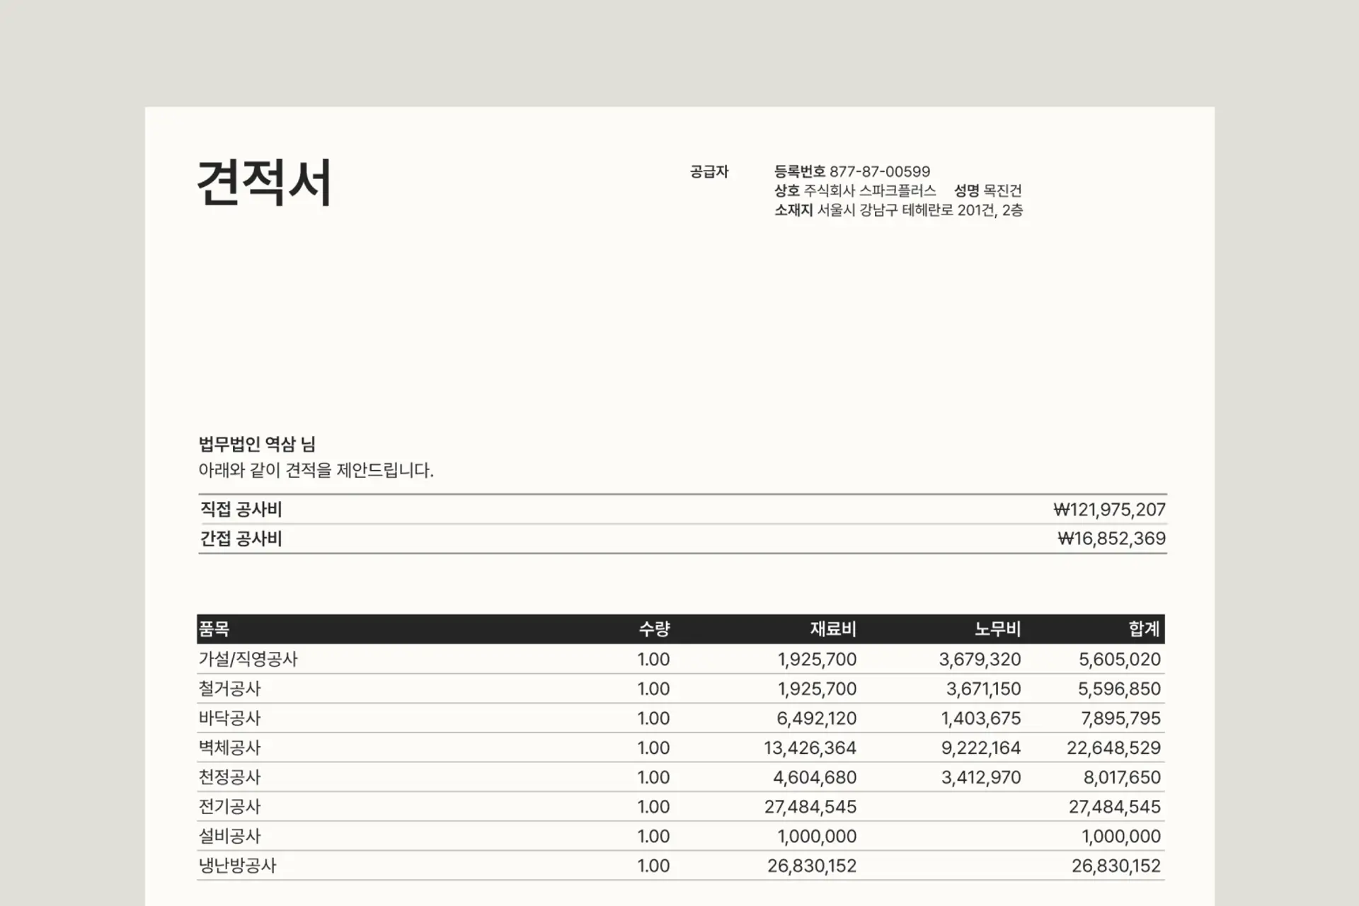Select the 바닥공사 row name
The height and width of the screenshot is (906, 1359).
pos(229,718)
